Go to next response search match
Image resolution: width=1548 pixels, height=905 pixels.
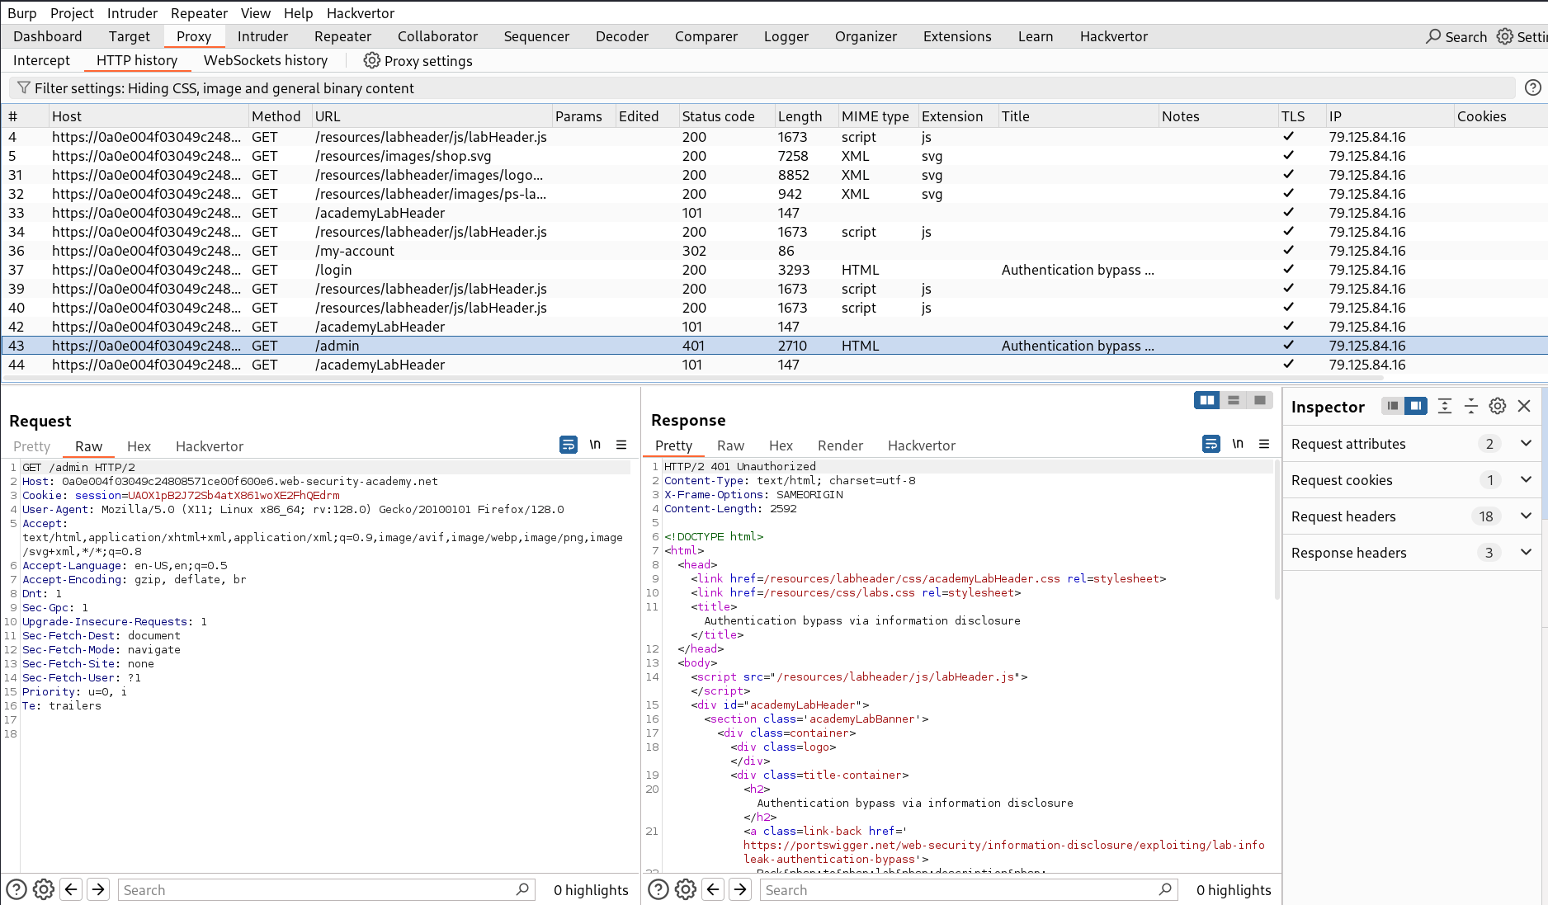pos(740,889)
